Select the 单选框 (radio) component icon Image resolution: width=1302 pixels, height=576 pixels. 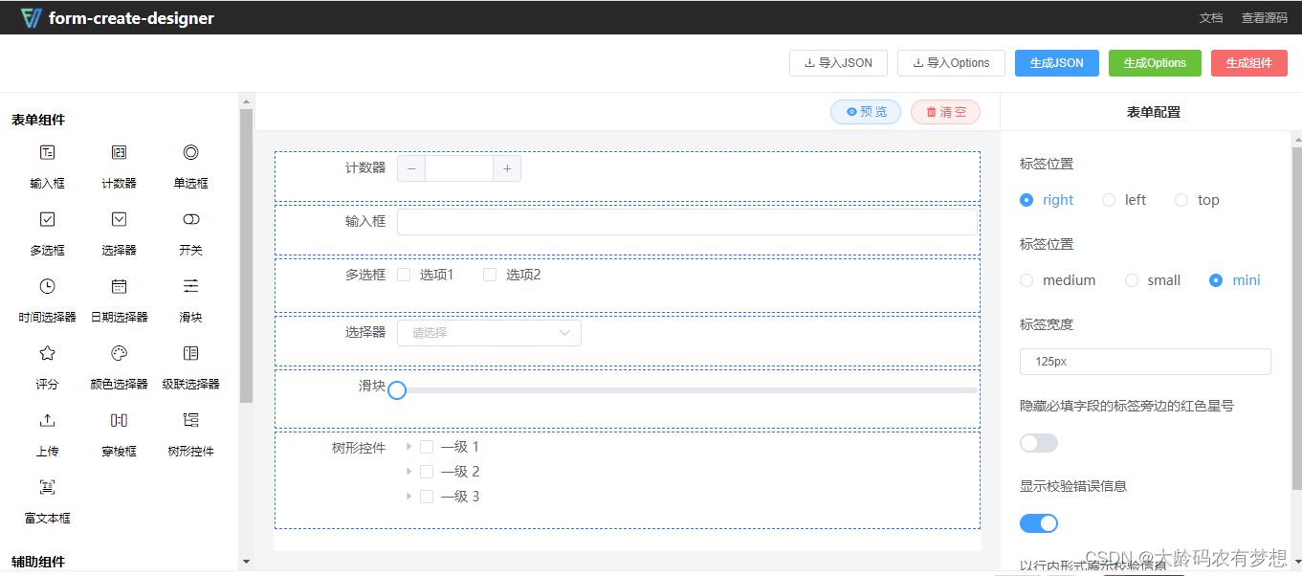pos(189,153)
